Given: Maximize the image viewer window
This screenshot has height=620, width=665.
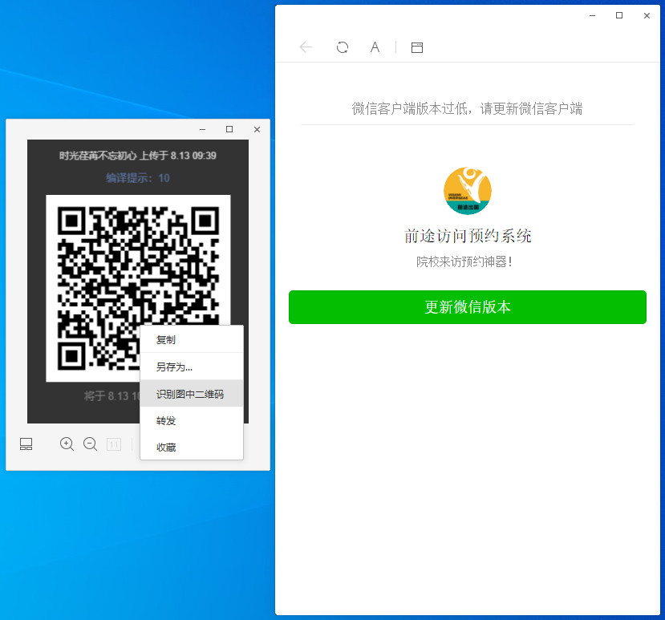Looking at the screenshot, I should (229, 129).
